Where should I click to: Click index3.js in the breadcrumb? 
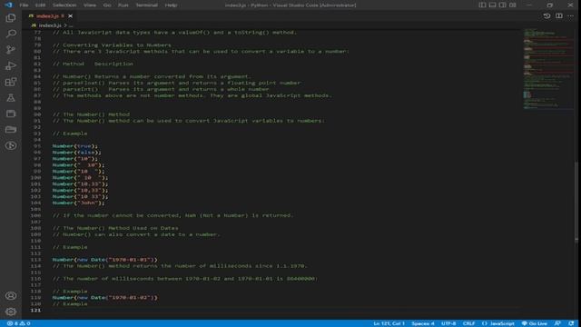pyautogui.click(x=50, y=25)
